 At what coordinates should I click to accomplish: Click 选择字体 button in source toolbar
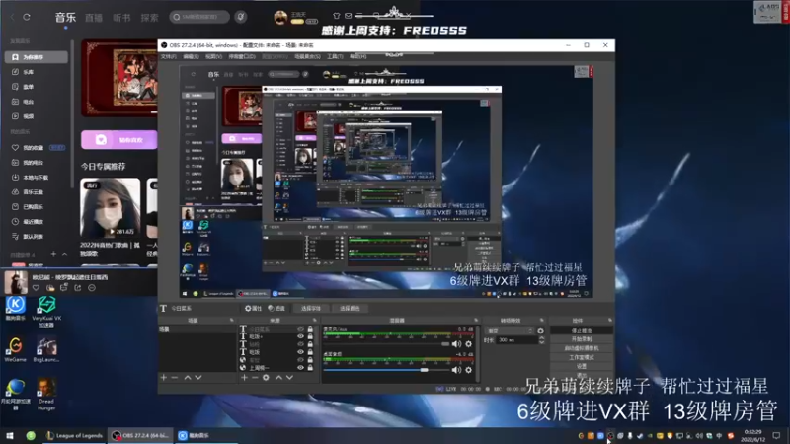click(311, 308)
